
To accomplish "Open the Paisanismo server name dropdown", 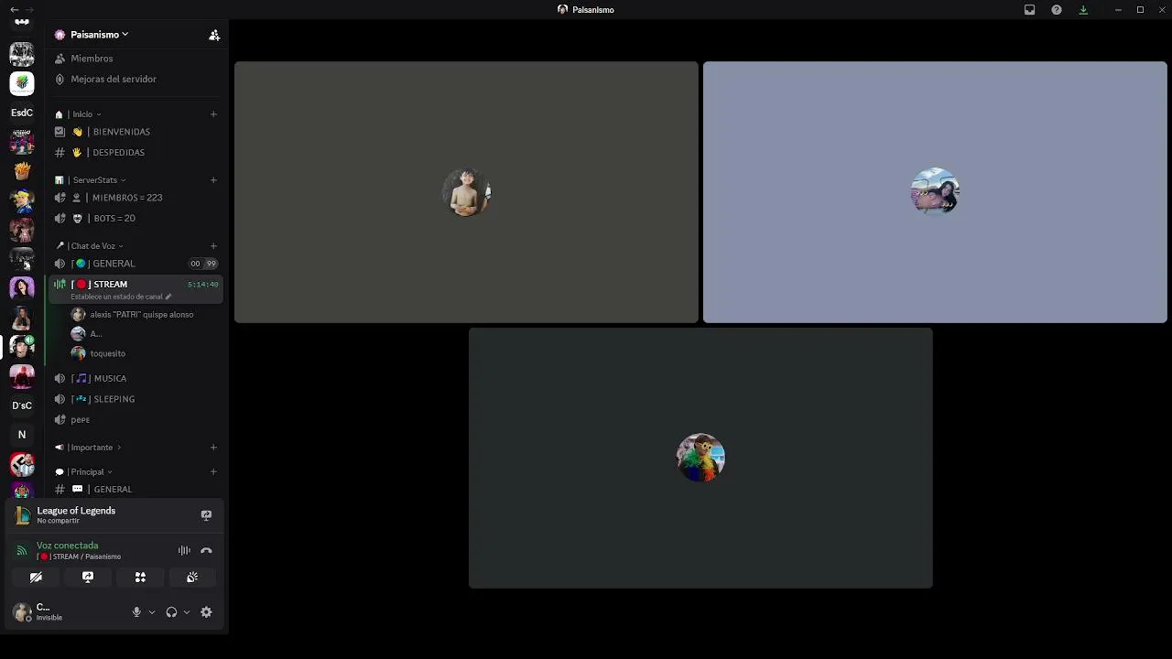I will 99,35.
